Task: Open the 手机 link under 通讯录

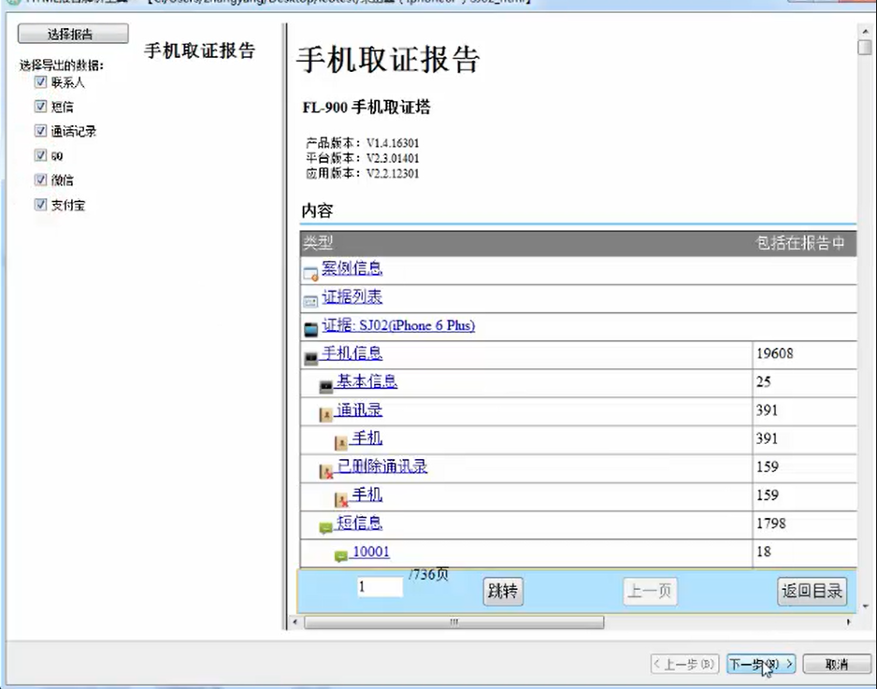Action: 367,438
